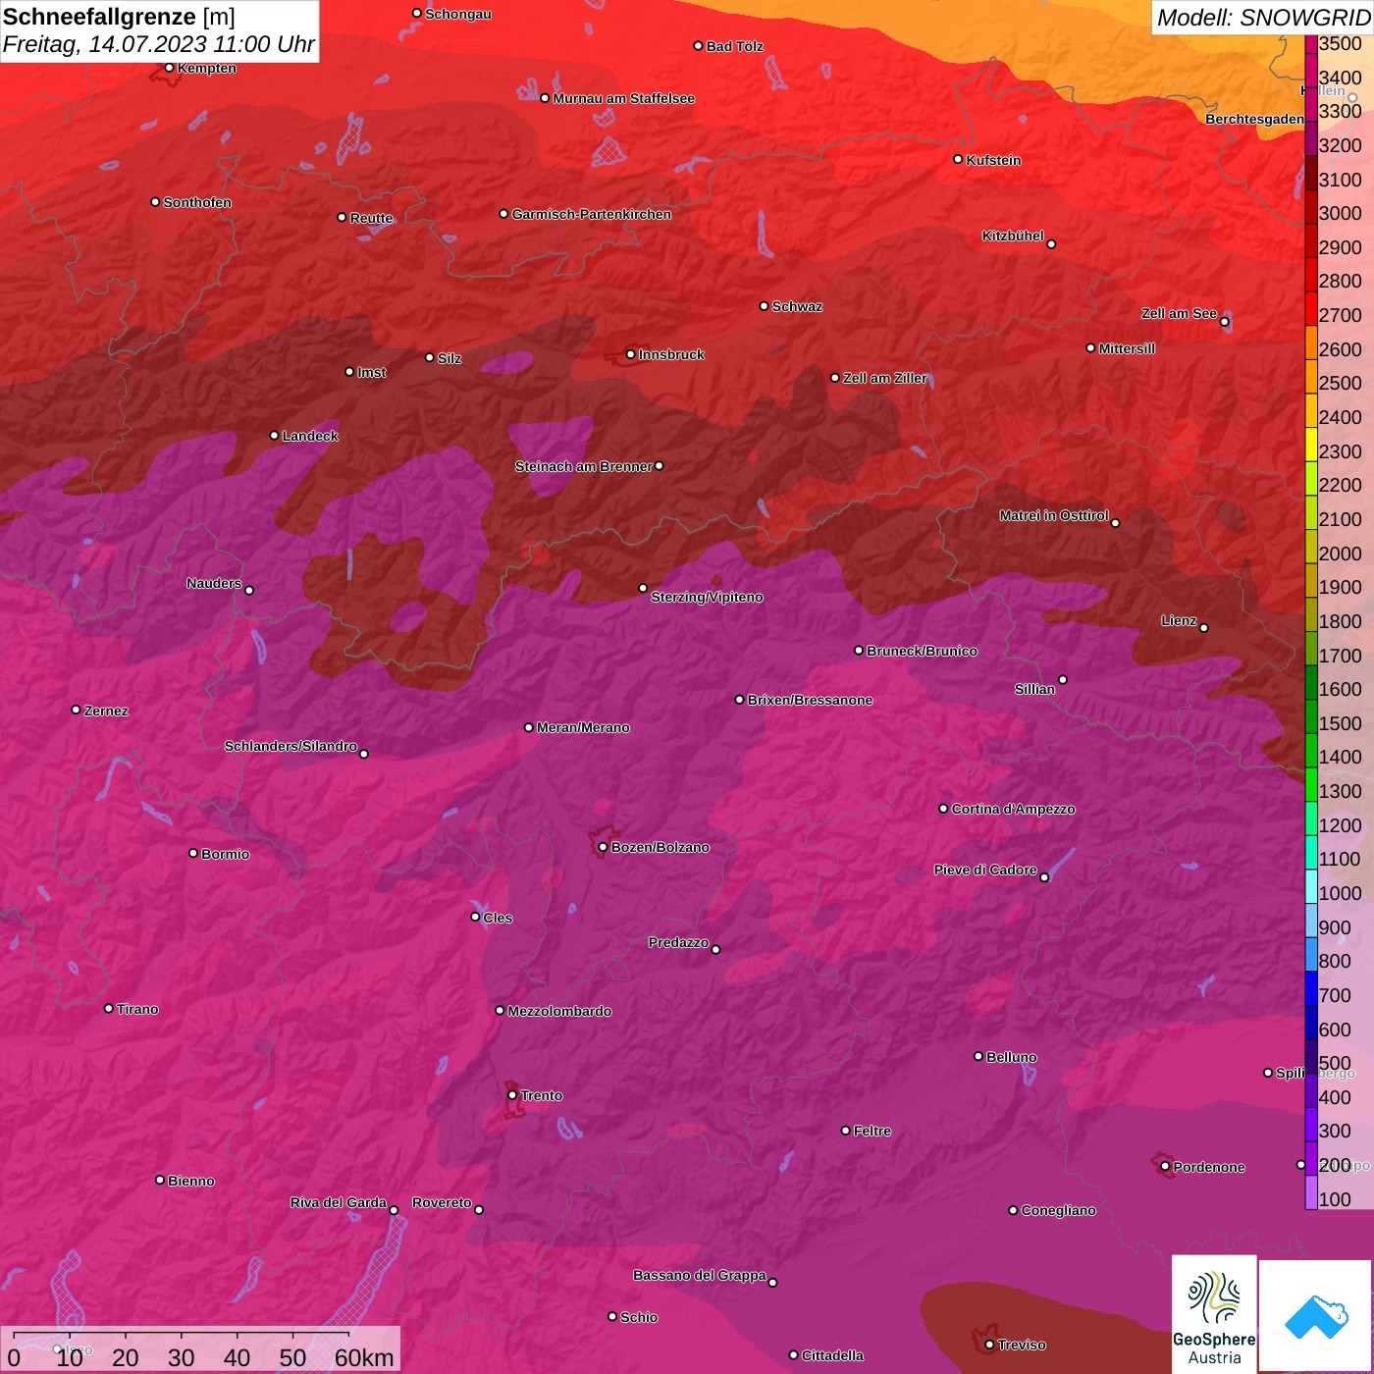This screenshot has width=1374, height=1374.
Task: Click the Bruneck/Brunico label
Action: click(922, 651)
